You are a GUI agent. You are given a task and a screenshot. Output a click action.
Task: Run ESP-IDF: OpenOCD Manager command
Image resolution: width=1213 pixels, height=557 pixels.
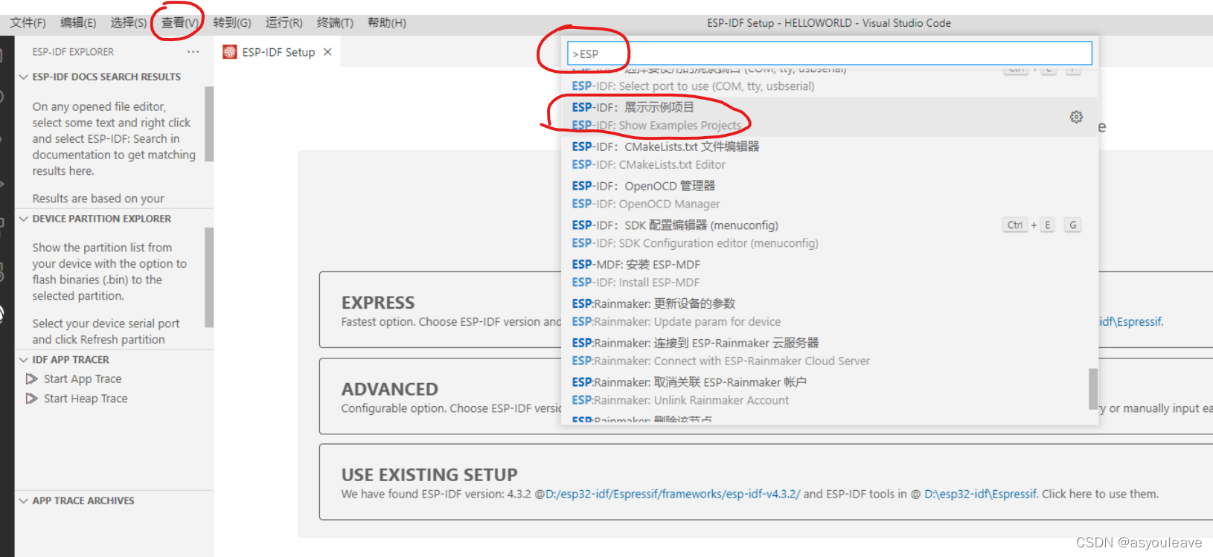[x=830, y=195]
